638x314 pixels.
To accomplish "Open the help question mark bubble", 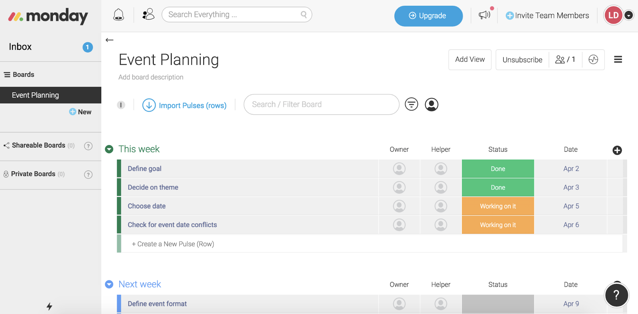I will (617, 295).
